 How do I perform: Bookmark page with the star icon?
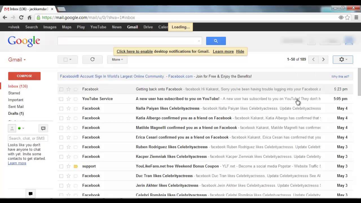tap(347, 17)
